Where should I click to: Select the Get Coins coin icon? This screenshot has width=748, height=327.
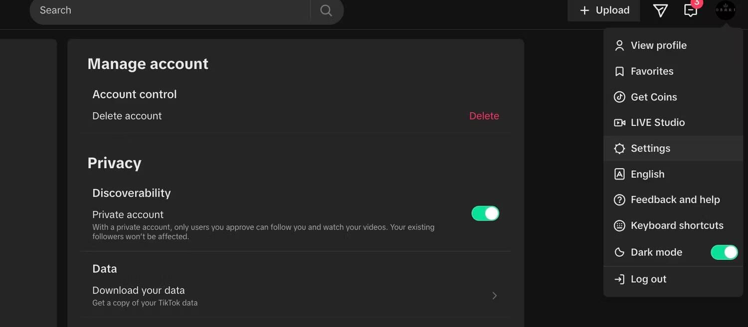tap(619, 96)
